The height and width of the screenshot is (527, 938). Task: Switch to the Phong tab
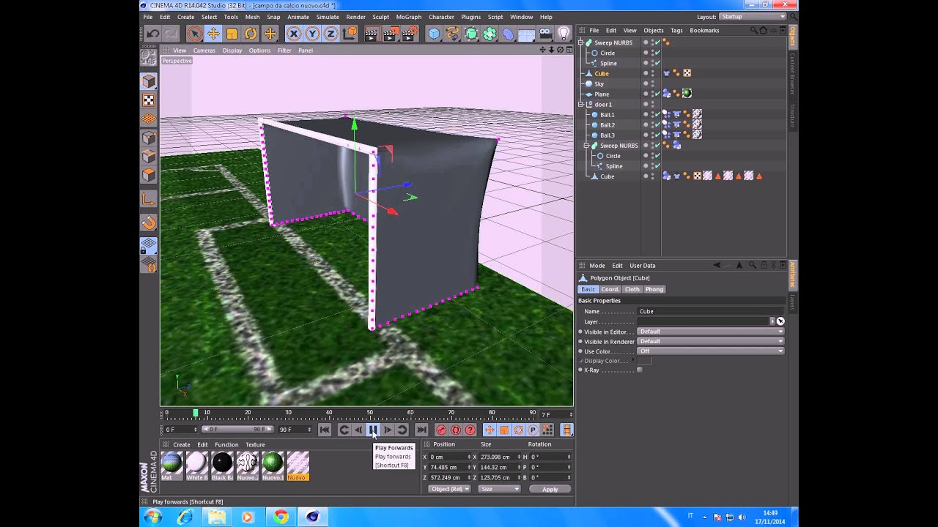(x=654, y=289)
